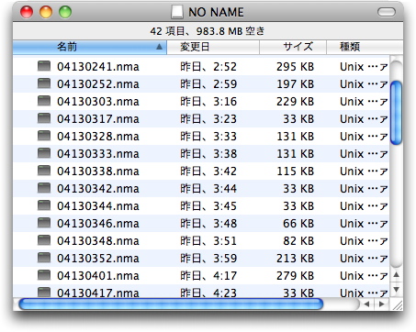The image size is (416, 332).
Task: Click the vertical scroll up arrow
Action: (397, 275)
